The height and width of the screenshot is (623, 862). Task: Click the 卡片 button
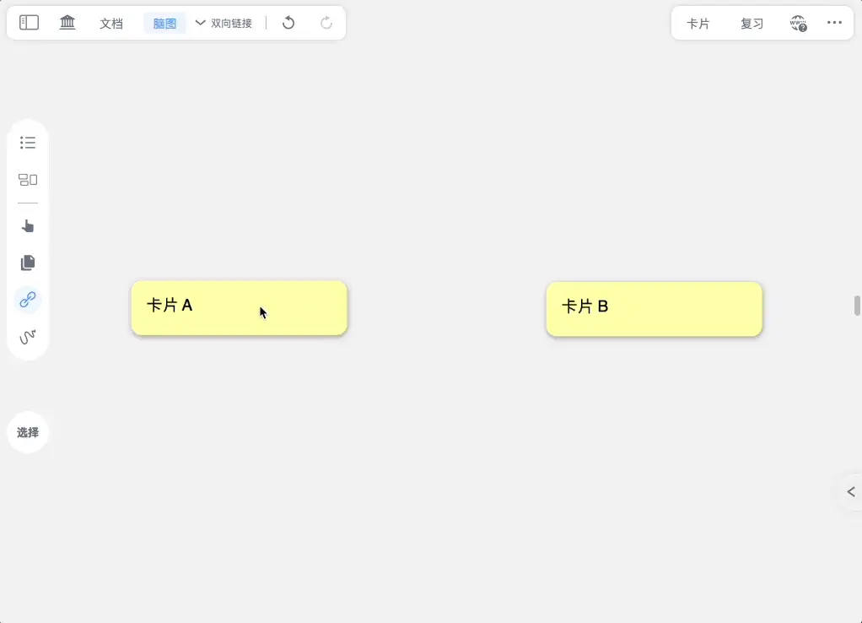[698, 24]
